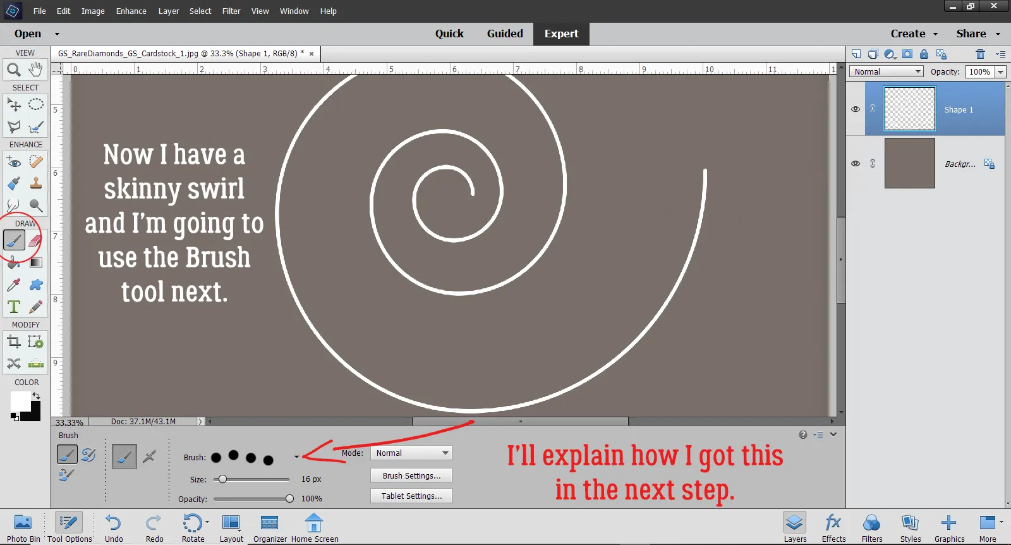Hide the Shape 1 layer

[x=856, y=109]
